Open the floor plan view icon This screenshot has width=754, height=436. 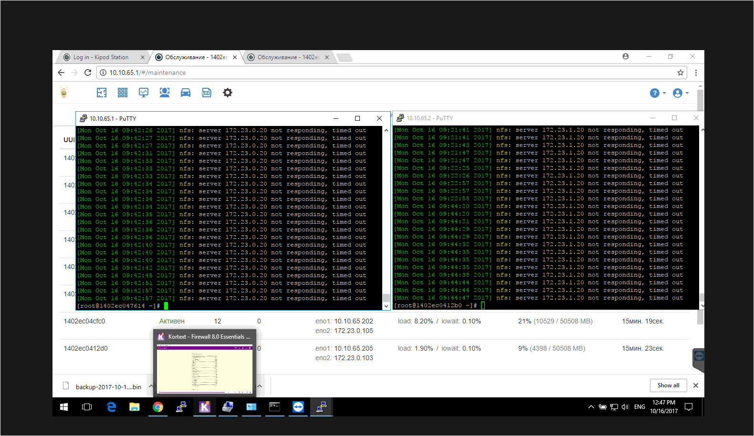tap(102, 93)
